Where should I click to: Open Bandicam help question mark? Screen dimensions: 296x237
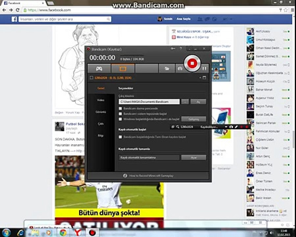[x=181, y=49]
